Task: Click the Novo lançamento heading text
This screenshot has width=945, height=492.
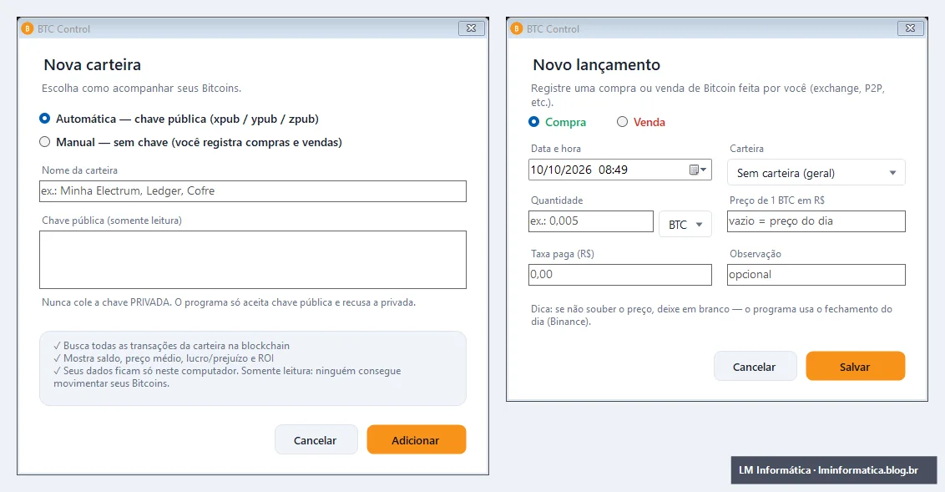Action: (596, 64)
